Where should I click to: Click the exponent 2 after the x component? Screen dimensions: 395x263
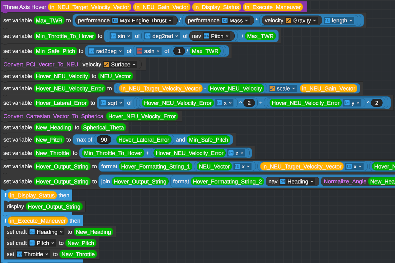coord(249,103)
